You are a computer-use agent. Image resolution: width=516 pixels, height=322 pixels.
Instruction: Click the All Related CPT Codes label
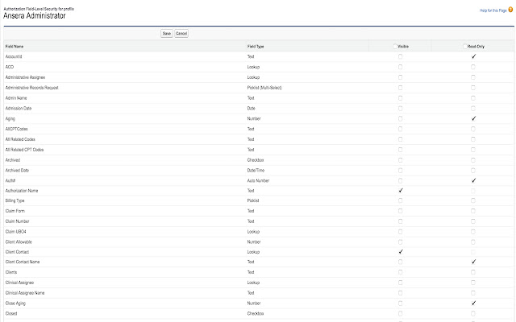coord(24,150)
